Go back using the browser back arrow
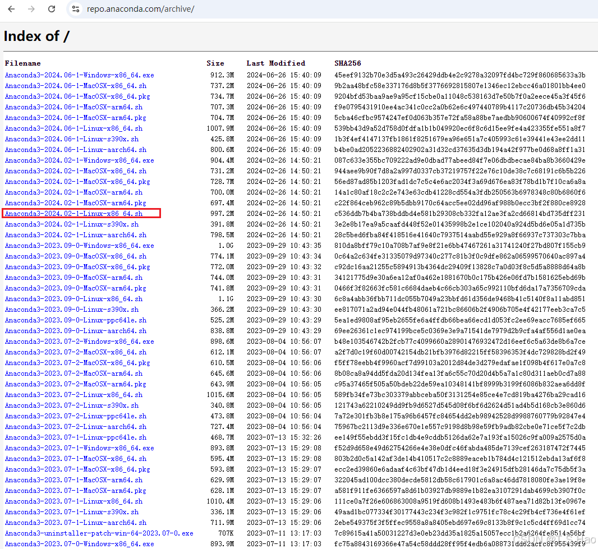The height and width of the screenshot is (549, 598). [x=11, y=9]
